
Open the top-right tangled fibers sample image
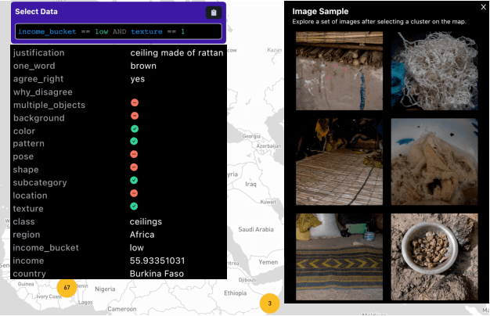434,71
